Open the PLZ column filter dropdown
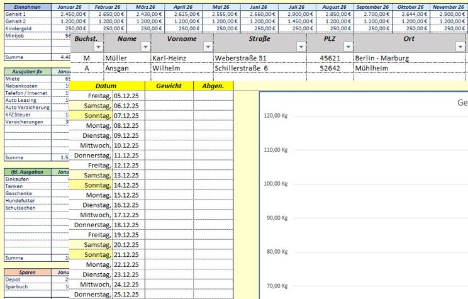This screenshot has width=468, height=299. 348,47
